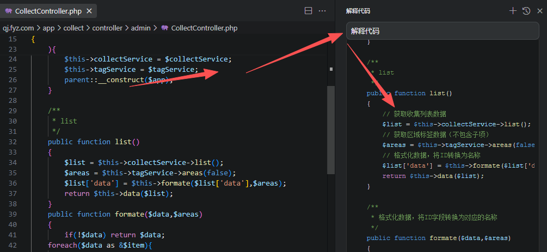Screen dimensions: 547x252
Task: Click 'public function formate' on editor line 39
Action: (125, 214)
